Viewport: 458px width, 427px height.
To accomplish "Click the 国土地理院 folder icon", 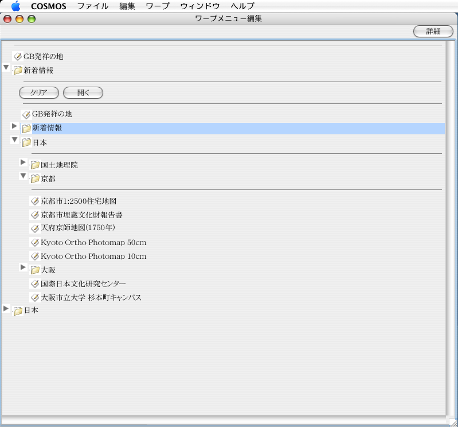I will pyautogui.click(x=35, y=165).
